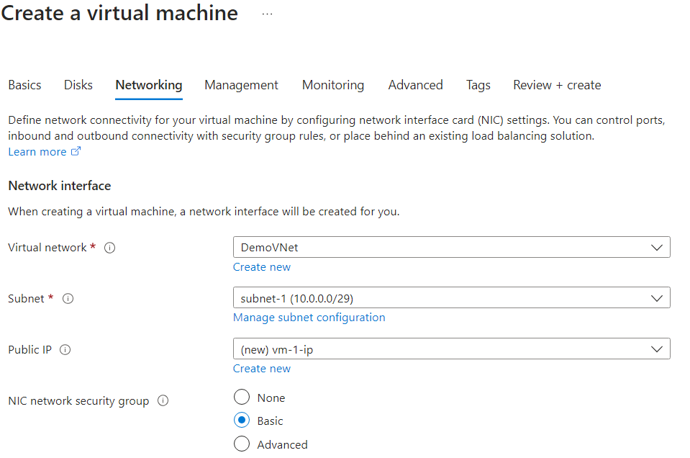Click the ellipsis next to the page title

pyautogui.click(x=266, y=13)
